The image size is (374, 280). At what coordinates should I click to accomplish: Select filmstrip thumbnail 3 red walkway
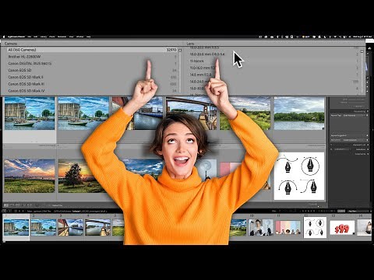pyautogui.click(x=70, y=227)
